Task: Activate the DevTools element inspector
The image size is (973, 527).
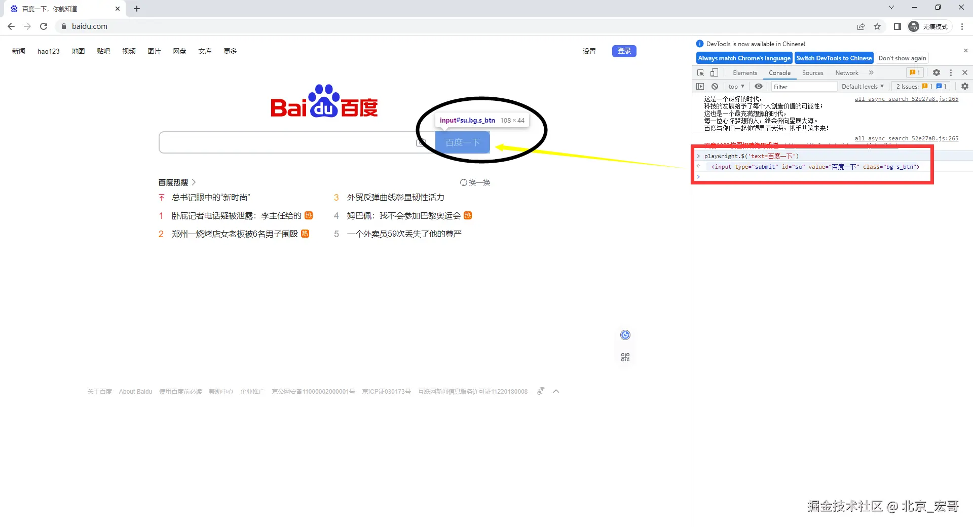Action: [x=701, y=73]
